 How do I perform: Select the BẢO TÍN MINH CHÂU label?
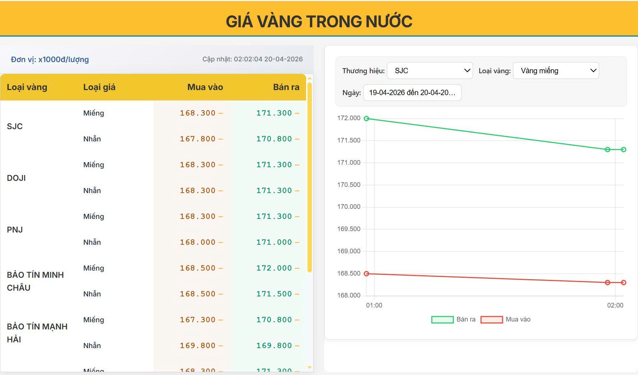coord(35,281)
